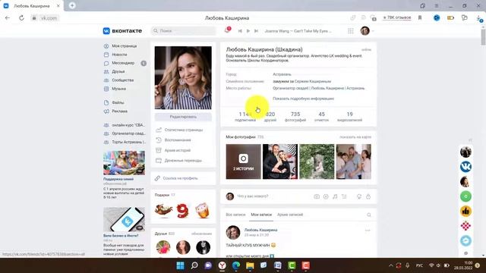Viewport: 486px width, 273px height.
Task: Open Подарки section header
Action: tap(165, 195)
